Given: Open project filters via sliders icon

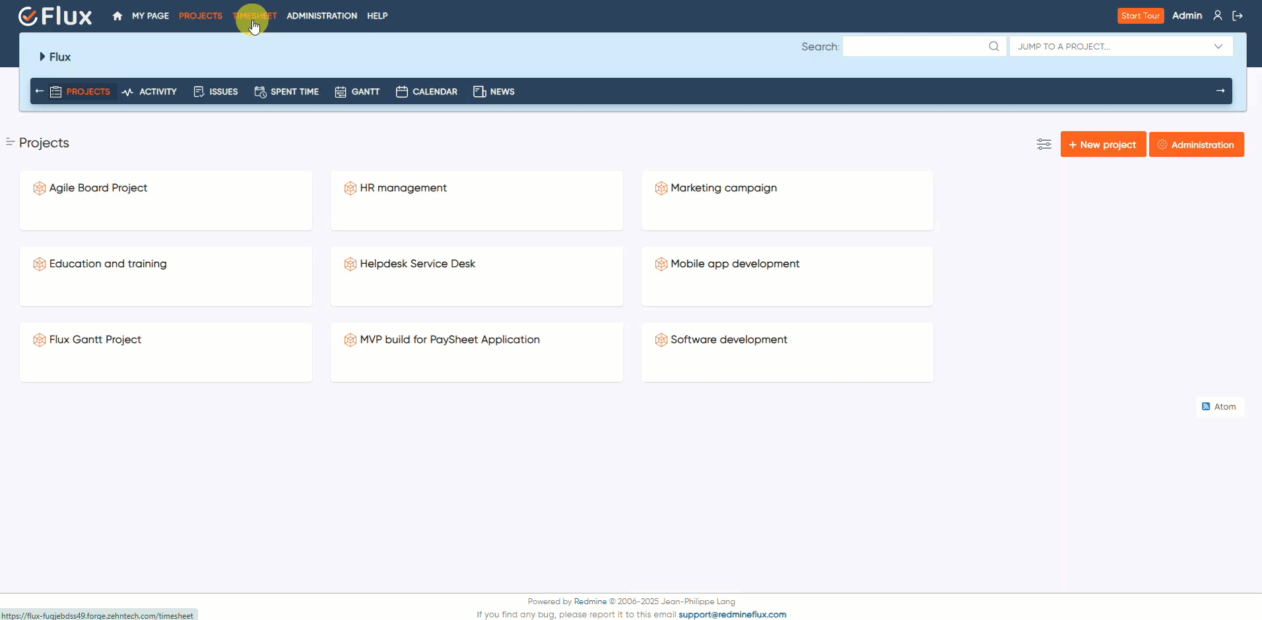Looking at the screenshot, I should (x=1044, y=144).
